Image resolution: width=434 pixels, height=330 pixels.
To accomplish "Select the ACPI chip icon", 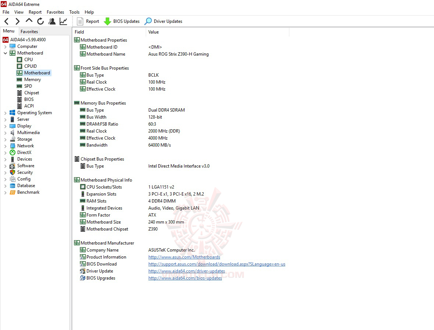I will pyautogui.click(x=20, y=106).
